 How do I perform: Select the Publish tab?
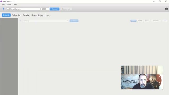pos(6,15)
